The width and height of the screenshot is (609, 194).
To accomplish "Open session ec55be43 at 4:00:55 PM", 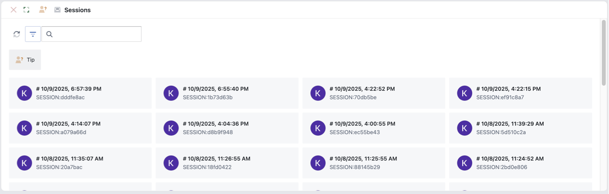I will (x=373, y=128).
